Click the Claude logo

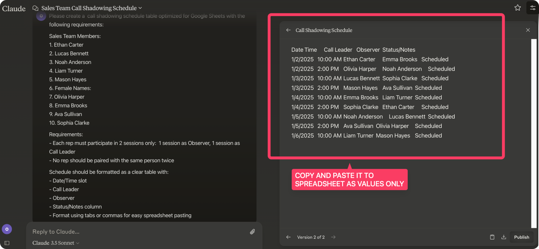click(14, 9)
